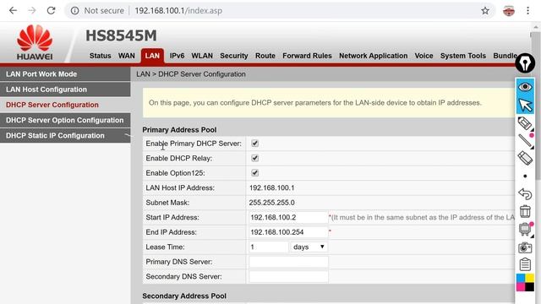The height and width of the screenshot is (304, 541).
Task: Open the System Tools tab
Action: pos(463,56)
